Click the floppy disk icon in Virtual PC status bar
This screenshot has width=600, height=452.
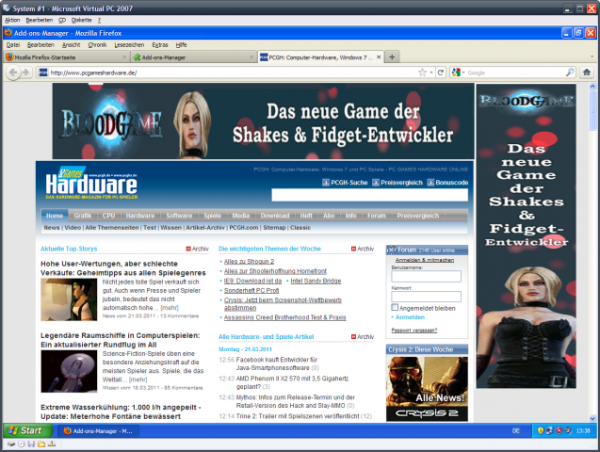31,444
